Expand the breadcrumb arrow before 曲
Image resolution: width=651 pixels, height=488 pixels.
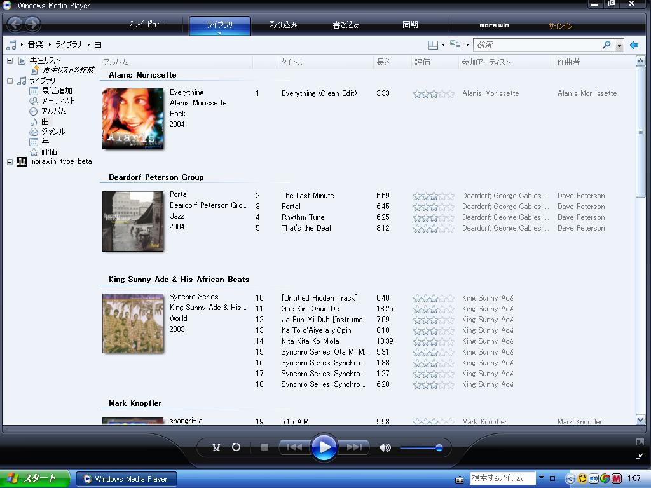pyautogui.click(x=88, y=45)
